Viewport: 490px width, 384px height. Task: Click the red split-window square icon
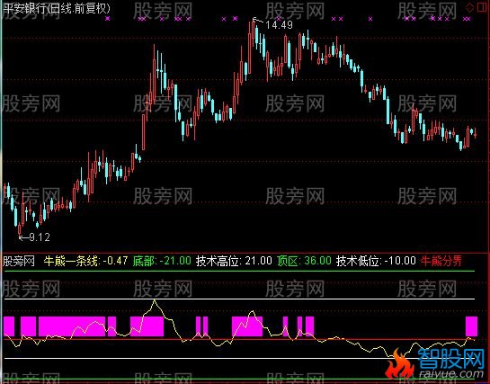click(x=483, y=7)
